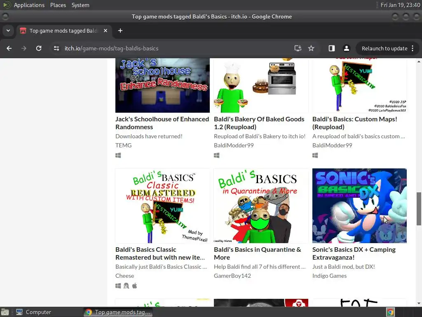The width and height of the screenshot is (422, 317).
Task: Click show desktop icon in taskbar
Action: coord(5,312)
